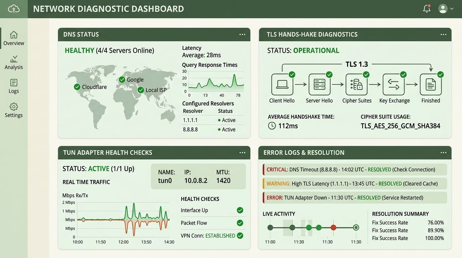
Task: Expand the user account chevron
Action: coord(452,9)
